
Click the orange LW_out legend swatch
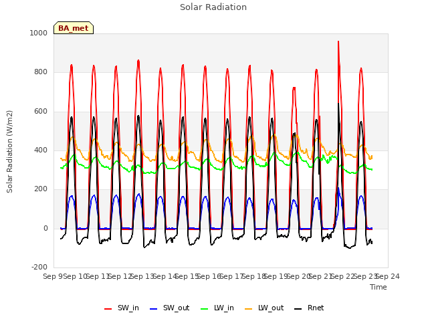tap(249, 309)
